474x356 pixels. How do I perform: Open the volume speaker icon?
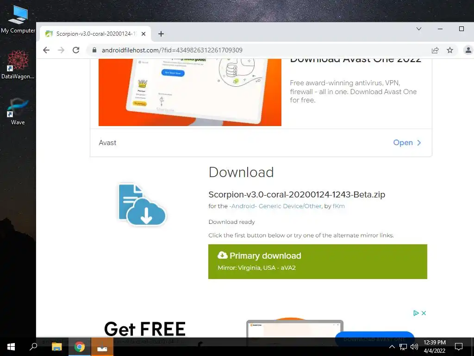point(414,347)
